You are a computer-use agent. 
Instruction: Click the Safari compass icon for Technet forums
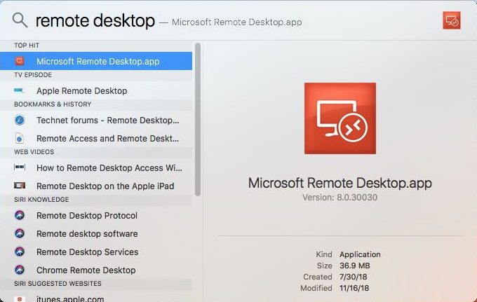(20, 120)
